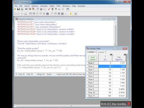Open the Examples menu
Image resolution: width=144 pixels, height=108 pixels.
click(82, 6)
